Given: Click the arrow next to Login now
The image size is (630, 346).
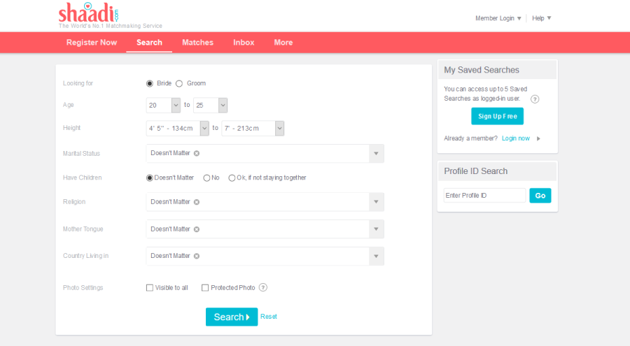Looking at the screenshot, I should coord(538,138).
